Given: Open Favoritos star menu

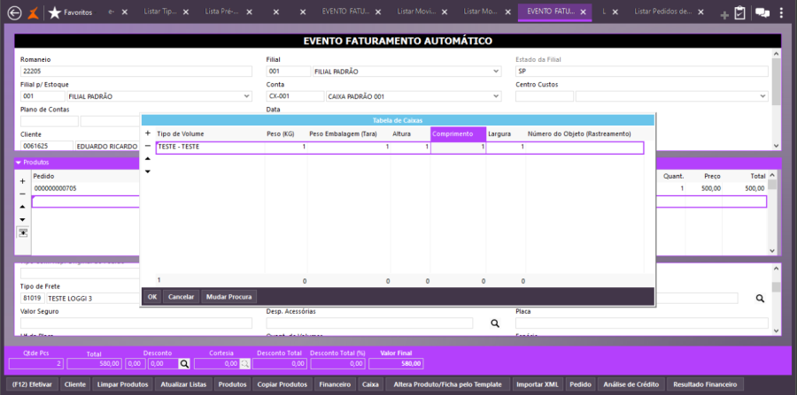Looking at the screenshot, I should [70, 12].
